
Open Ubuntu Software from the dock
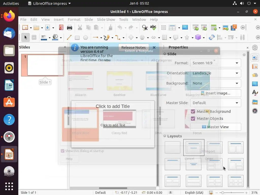(9, 102)
